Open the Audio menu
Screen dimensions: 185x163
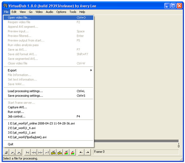pos(49,12)
